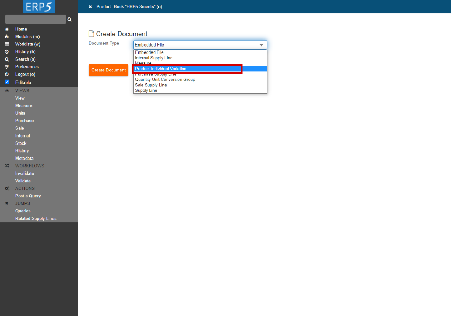Viewport: 451px width, 316px height.
Task: Switch to the Purchase view
Action: point(24,121)
